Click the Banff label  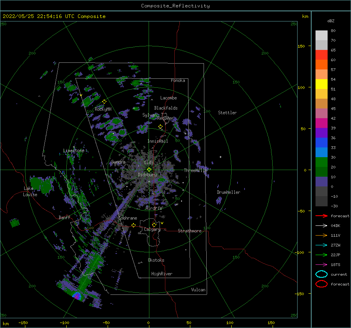coord(64,218)
